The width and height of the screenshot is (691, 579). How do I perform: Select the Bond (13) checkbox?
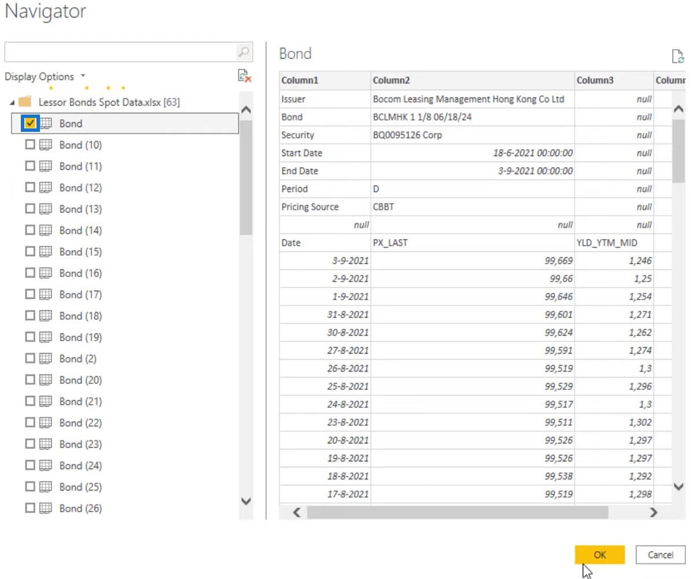pyautogui.click(x=30, y=209)
